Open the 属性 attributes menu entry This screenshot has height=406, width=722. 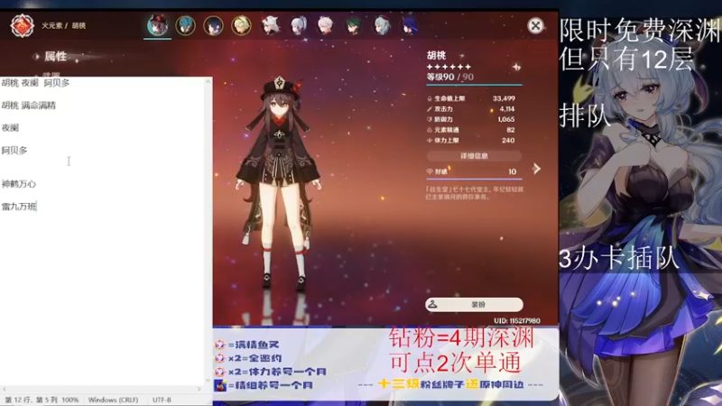pos(55,57)
